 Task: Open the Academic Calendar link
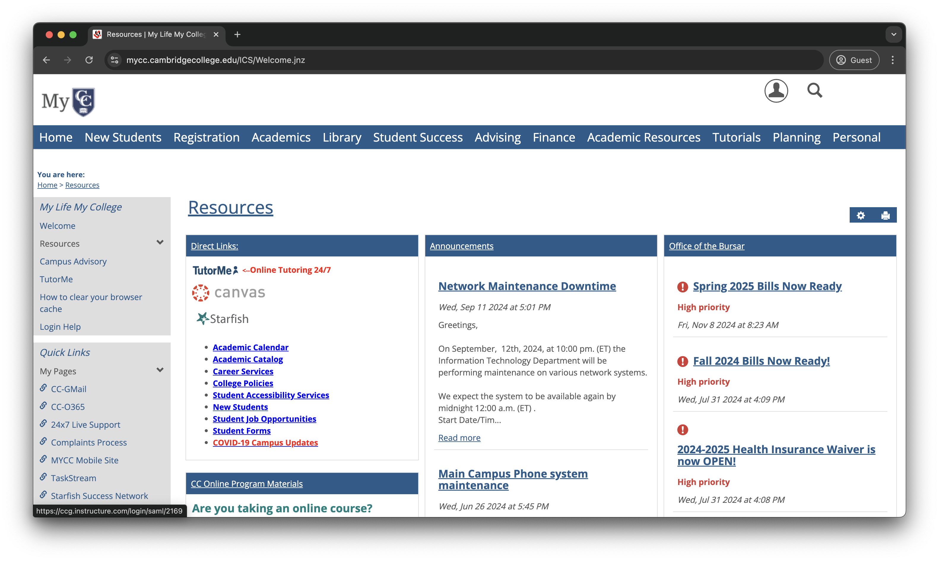pos(250,347)
